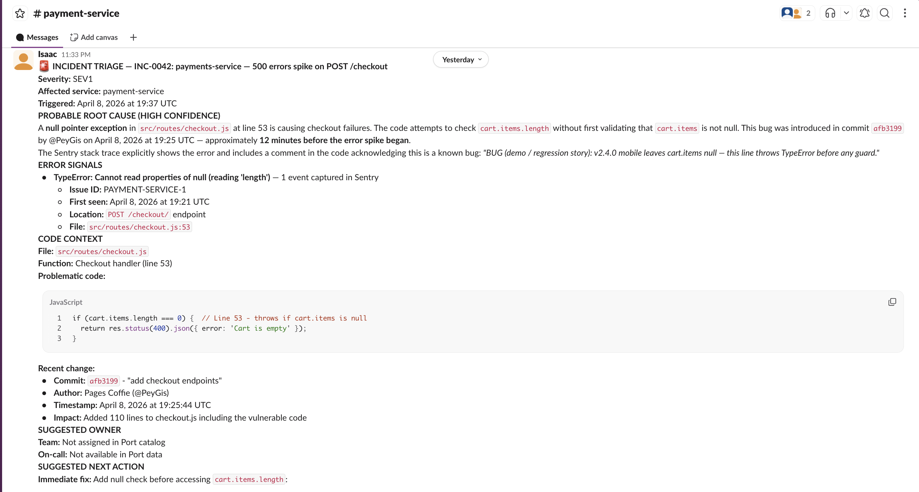Image resolution: width=919 pixels, height=492 pixels.
Task: Click the 11:33 PM message timestamp
Action: 76,55
